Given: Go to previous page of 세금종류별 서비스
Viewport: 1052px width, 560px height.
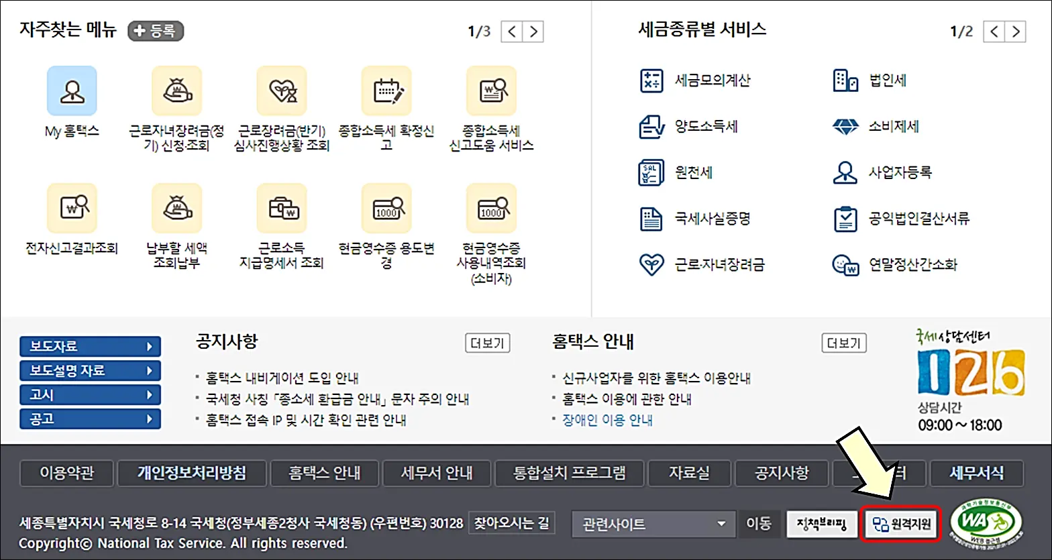Looking at the screenshot, I should [x=994, y=32].
